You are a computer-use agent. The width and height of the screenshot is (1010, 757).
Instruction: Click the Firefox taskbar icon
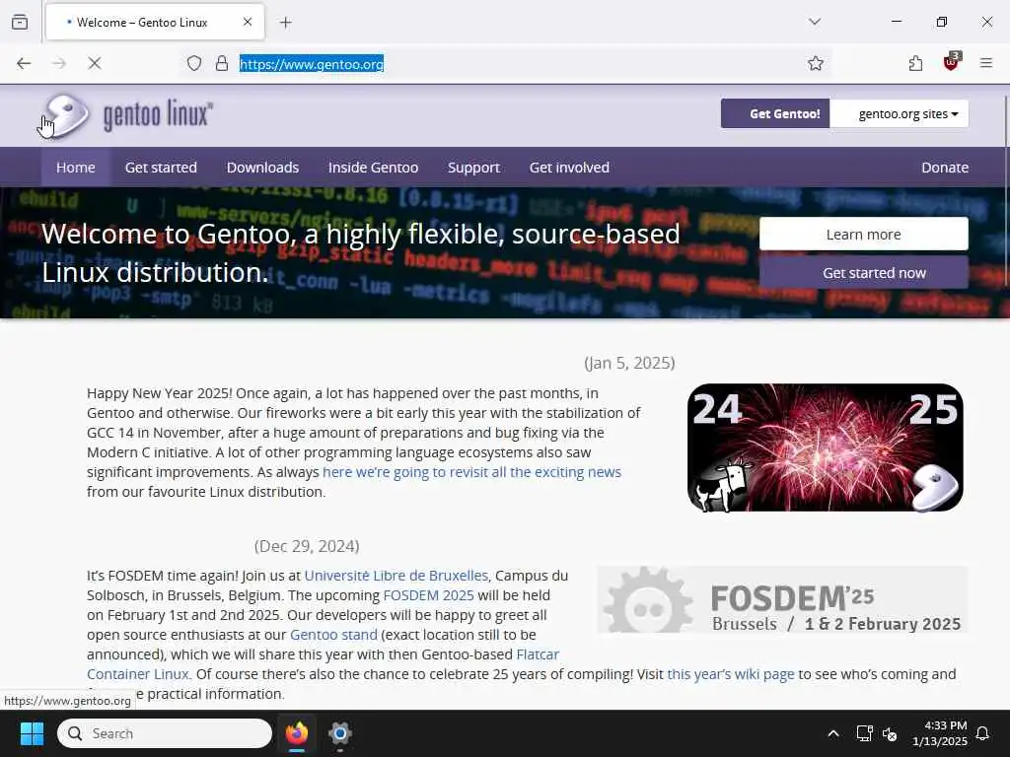click(297, 733)
